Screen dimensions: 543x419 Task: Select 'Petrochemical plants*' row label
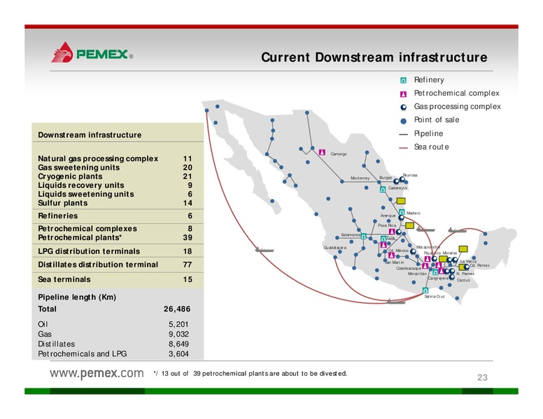click(x=80, y=237)
